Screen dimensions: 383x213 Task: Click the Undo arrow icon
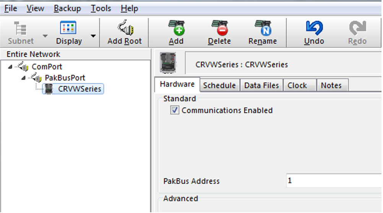pos(314,28)
